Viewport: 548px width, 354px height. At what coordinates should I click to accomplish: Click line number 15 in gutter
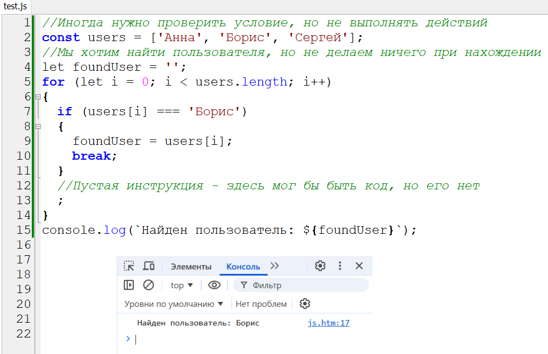point(24,230)
